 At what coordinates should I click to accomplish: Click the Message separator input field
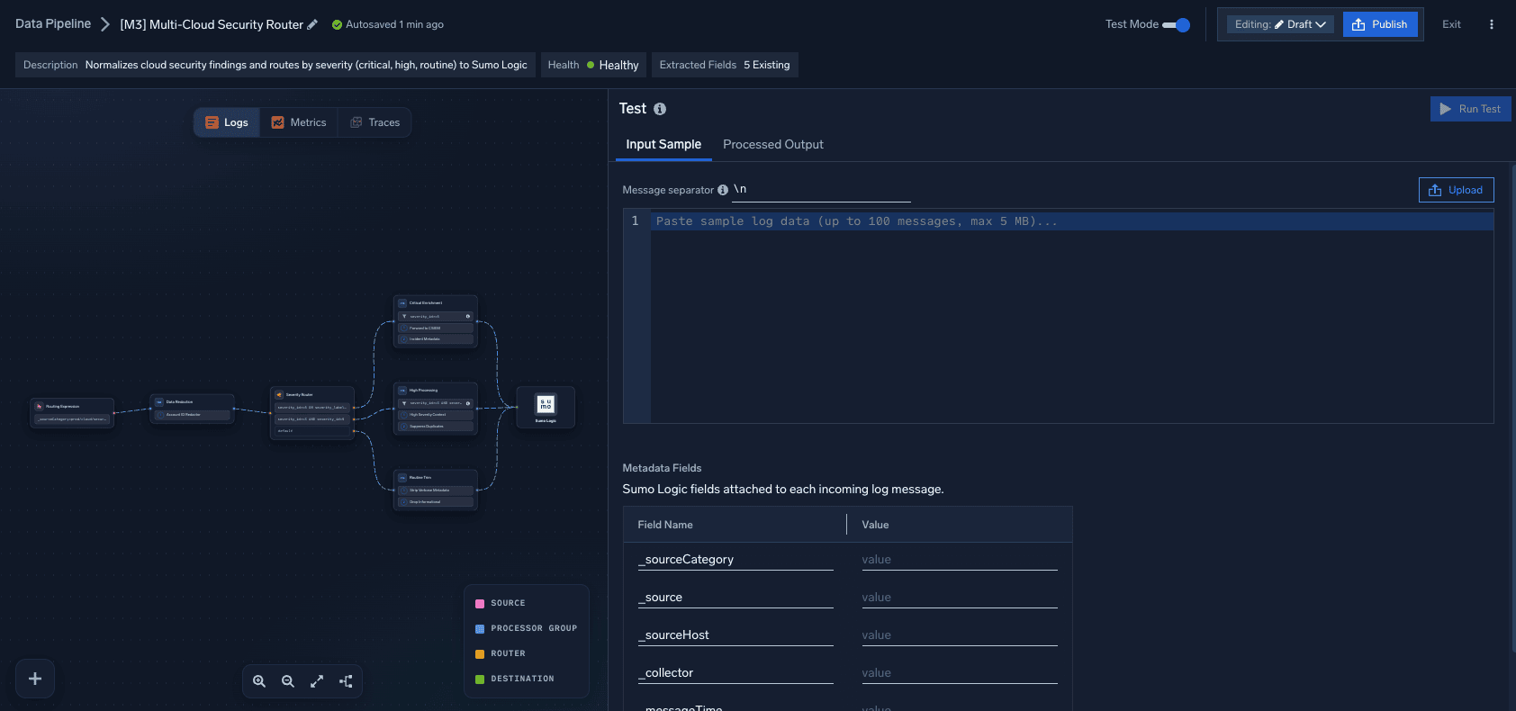point(821,190)
